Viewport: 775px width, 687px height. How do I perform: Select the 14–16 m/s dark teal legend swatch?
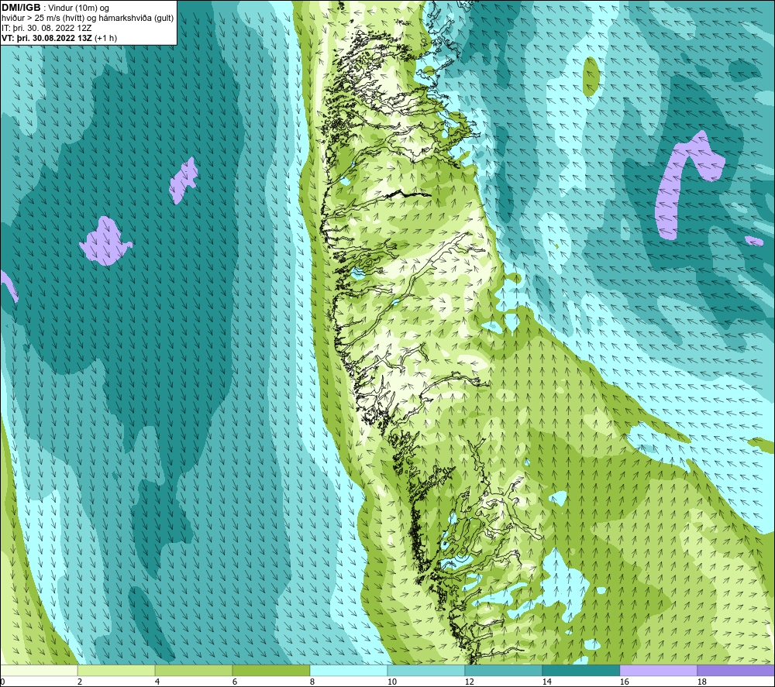coord(580,670)
